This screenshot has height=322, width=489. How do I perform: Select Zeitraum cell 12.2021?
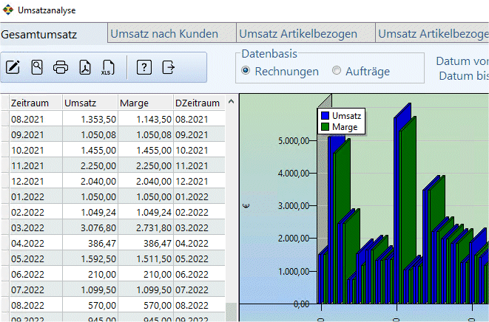point(36,181)
